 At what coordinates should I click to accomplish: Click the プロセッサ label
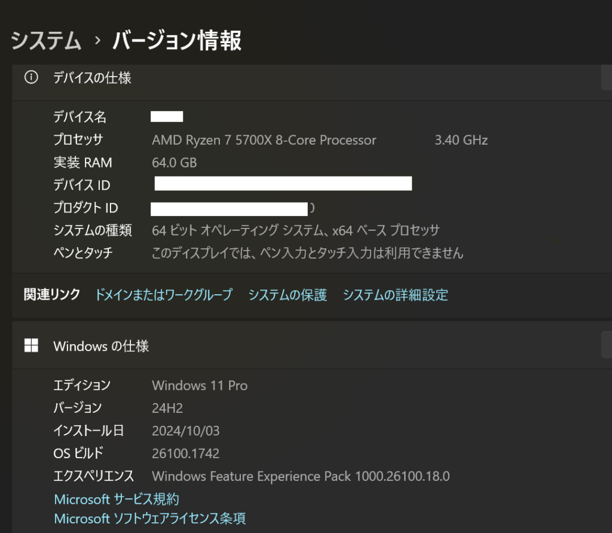[78, 139]
